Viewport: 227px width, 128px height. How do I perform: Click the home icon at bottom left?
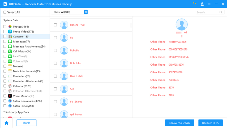coord(7,123)
